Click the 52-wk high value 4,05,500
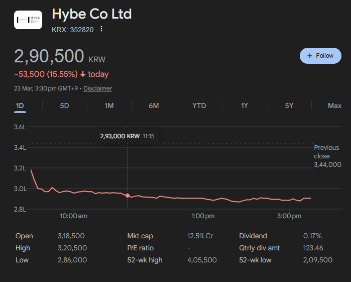Image resolution: width=351 pixels, height=282 pixels. click(202, 260)
